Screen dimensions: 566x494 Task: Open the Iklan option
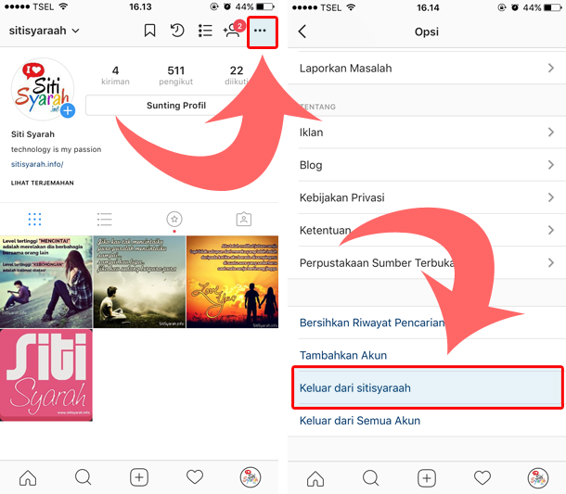(x=427, y=133)
